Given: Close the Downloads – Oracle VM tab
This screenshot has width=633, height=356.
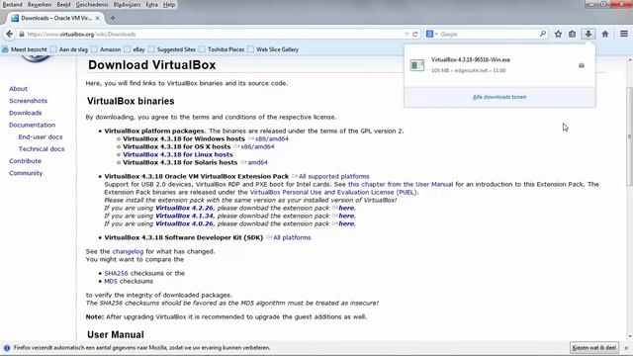Looking at the screenshot, I should (x=97, y=18).
